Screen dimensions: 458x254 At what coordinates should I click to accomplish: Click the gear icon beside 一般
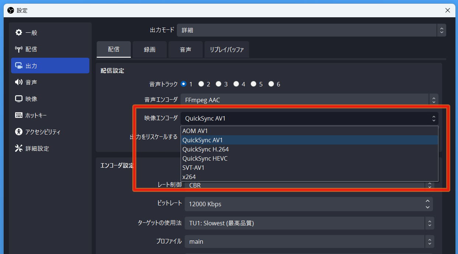(x=19, y=33)
